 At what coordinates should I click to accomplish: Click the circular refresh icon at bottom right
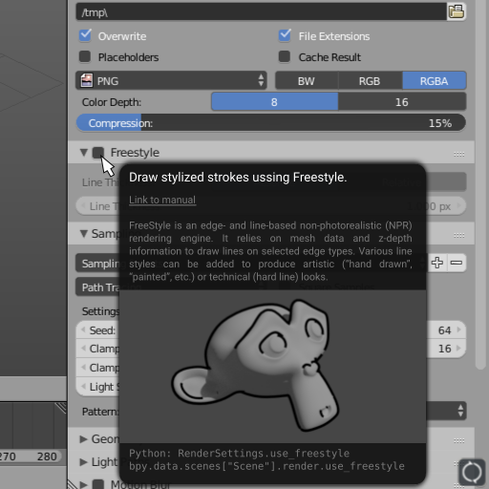click(472, 472)
